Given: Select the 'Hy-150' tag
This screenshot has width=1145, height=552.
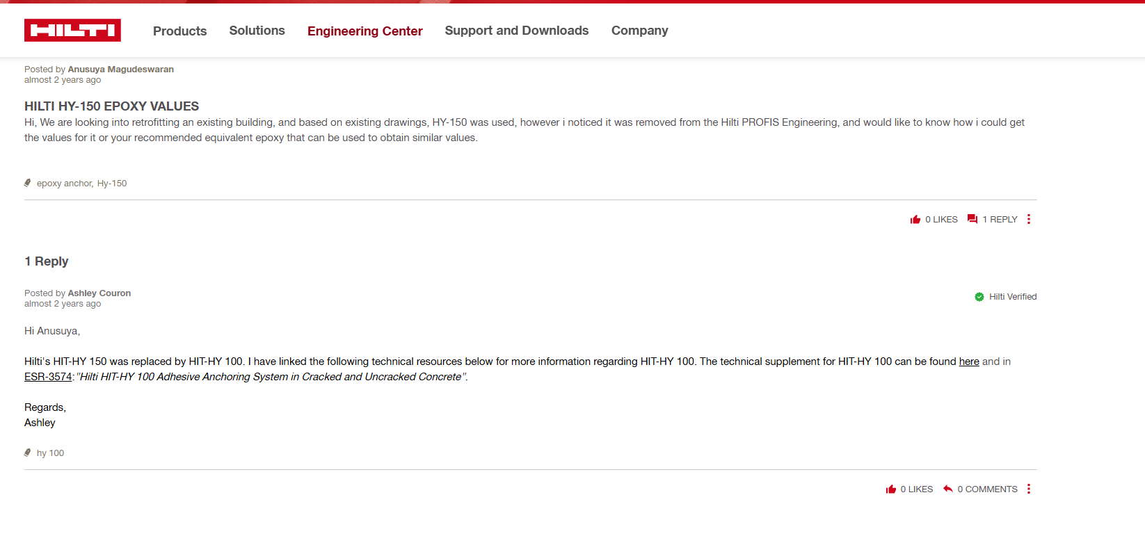Looking at the screenshot, I should 112,184.
